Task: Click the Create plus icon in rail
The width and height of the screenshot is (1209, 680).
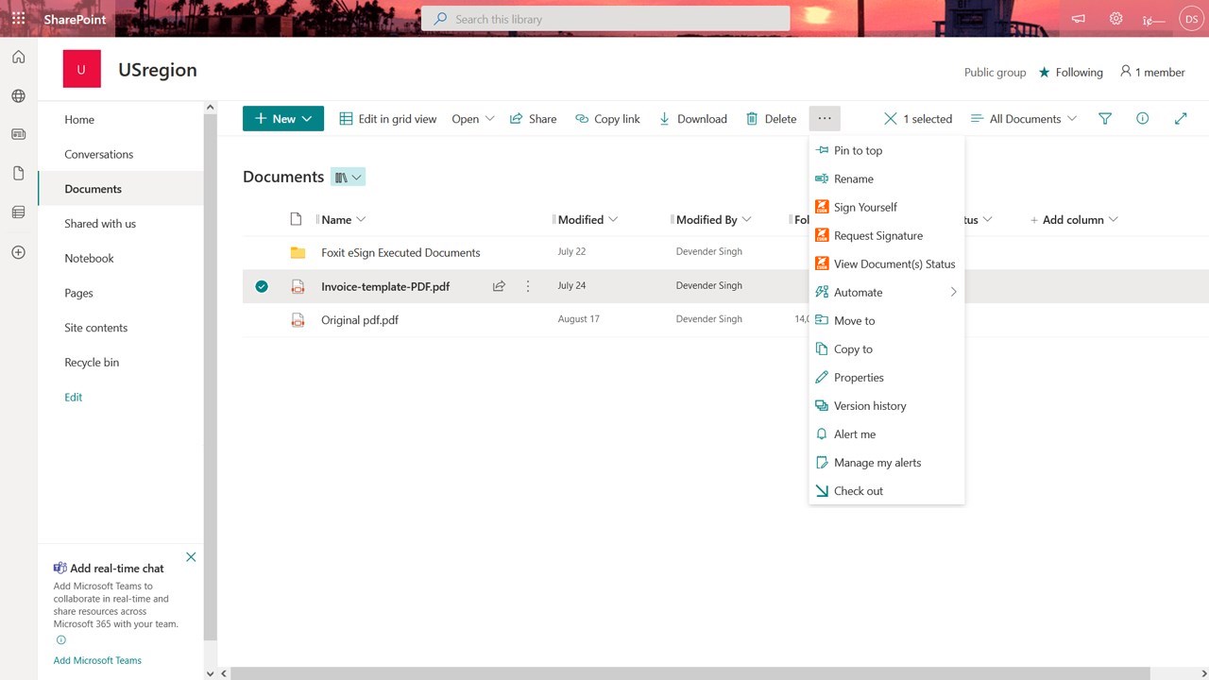Action: [x=18, y=252]
